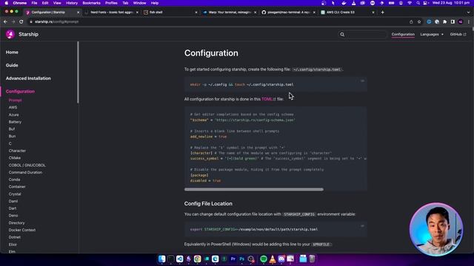Viewport: 474px width, 266px height.
Task: Switch to the Warp terminal tab
Action: tap(230, 13)
